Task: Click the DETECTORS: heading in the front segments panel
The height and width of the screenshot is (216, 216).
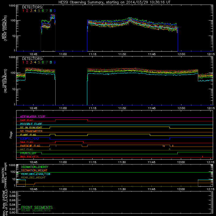Action: (x=33, y=7)
